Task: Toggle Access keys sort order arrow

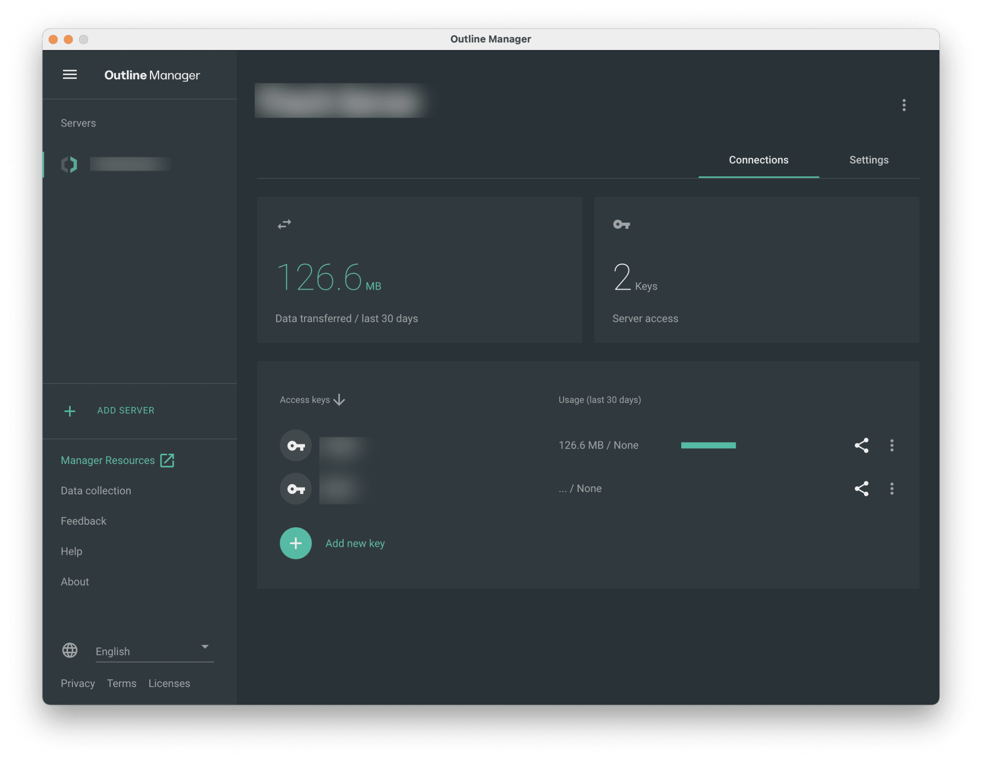Action: coord(339,400)
